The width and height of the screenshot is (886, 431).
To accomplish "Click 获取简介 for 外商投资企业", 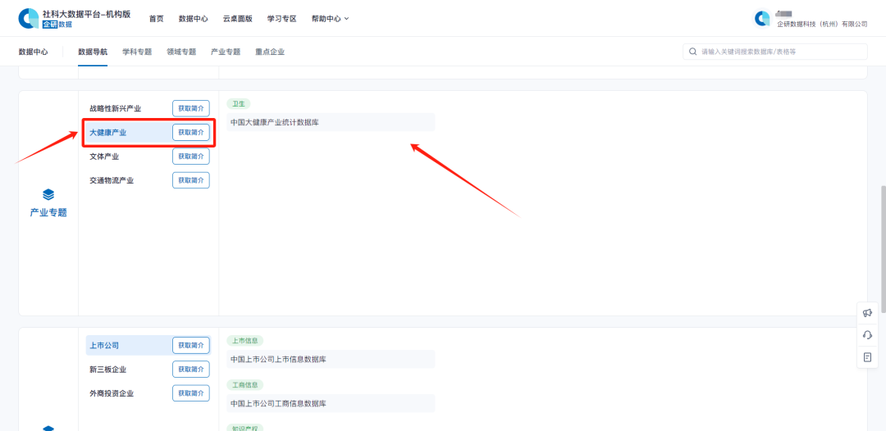I will (x=191, y=393).
